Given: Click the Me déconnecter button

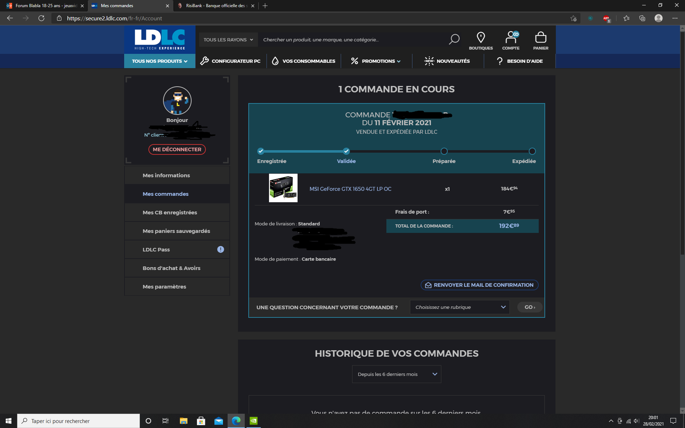Looking at the screenshot, I should (177, 149).
